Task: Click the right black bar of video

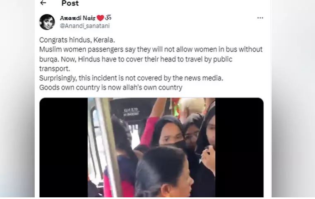Action: pyautogui.click(x=239, y=147)
